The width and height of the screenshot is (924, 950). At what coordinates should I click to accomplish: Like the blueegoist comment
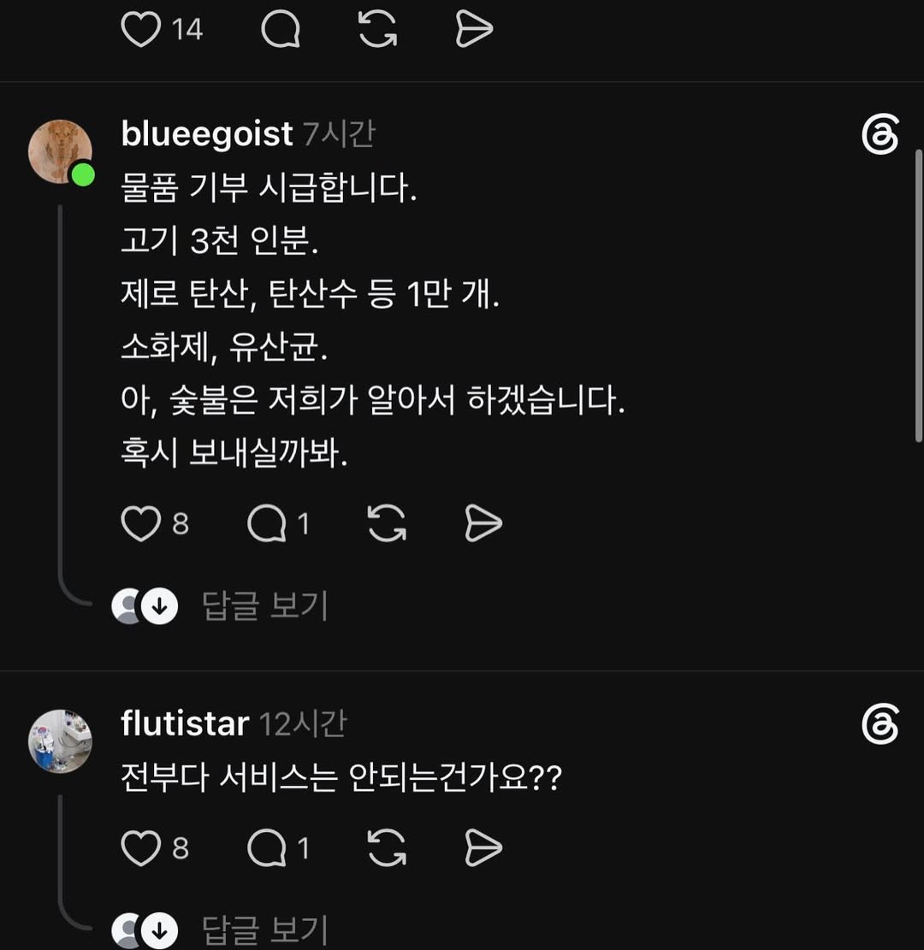[140, 523]
